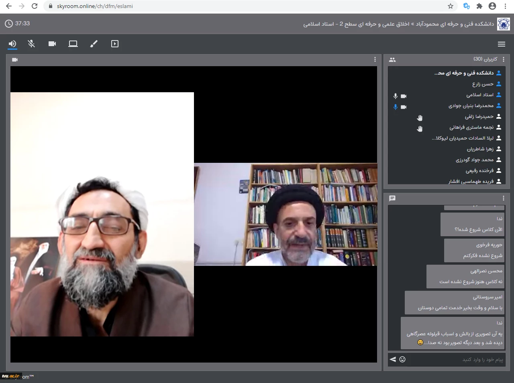This screenshot has height=383, width=514.
Task: Unmute the microphone in toolbar
Action: pyautogui.click(x=31, y=44)
